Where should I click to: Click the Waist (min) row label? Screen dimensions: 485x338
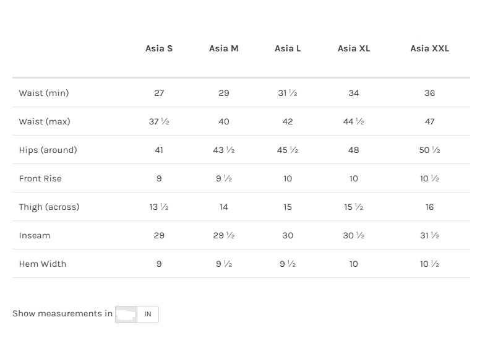click(44, 93)
